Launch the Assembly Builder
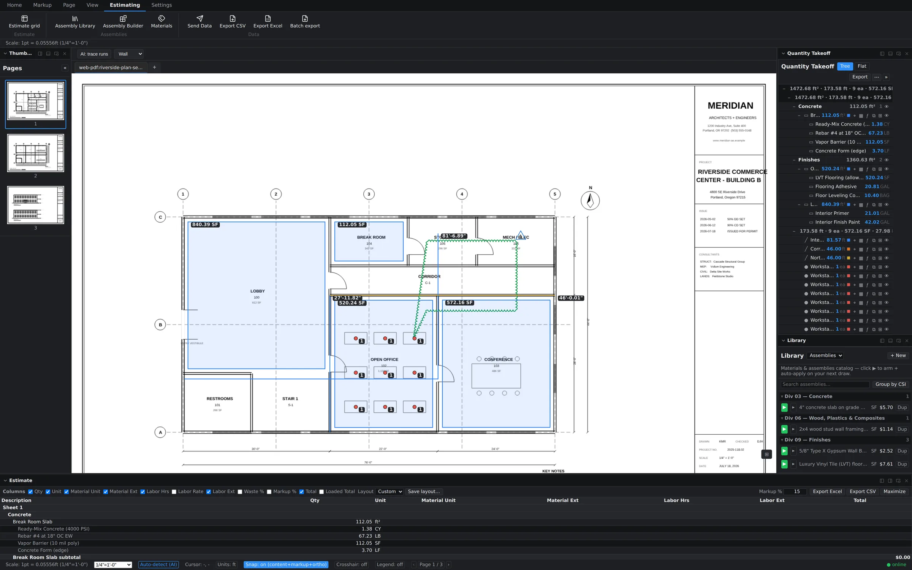 tap(123, 22)
